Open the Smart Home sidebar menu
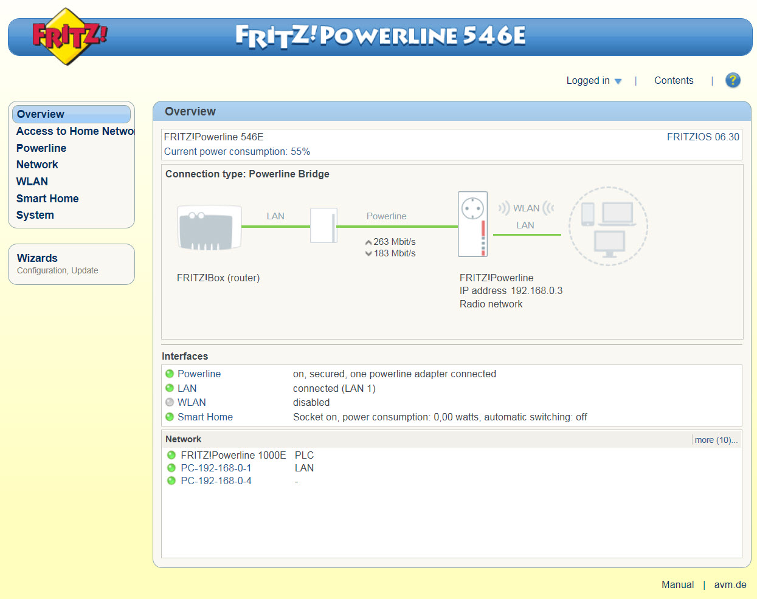This screenshot has height=599, width=757. click(x=47, y=199)
